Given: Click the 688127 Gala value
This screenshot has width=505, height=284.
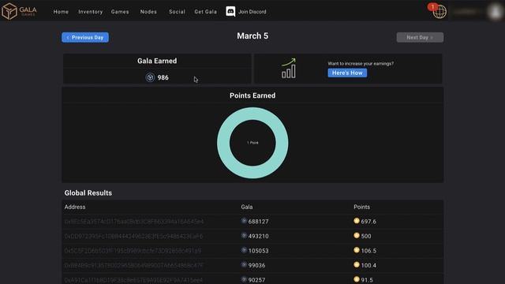Looking at the screenshot, I should click(258, 222).
